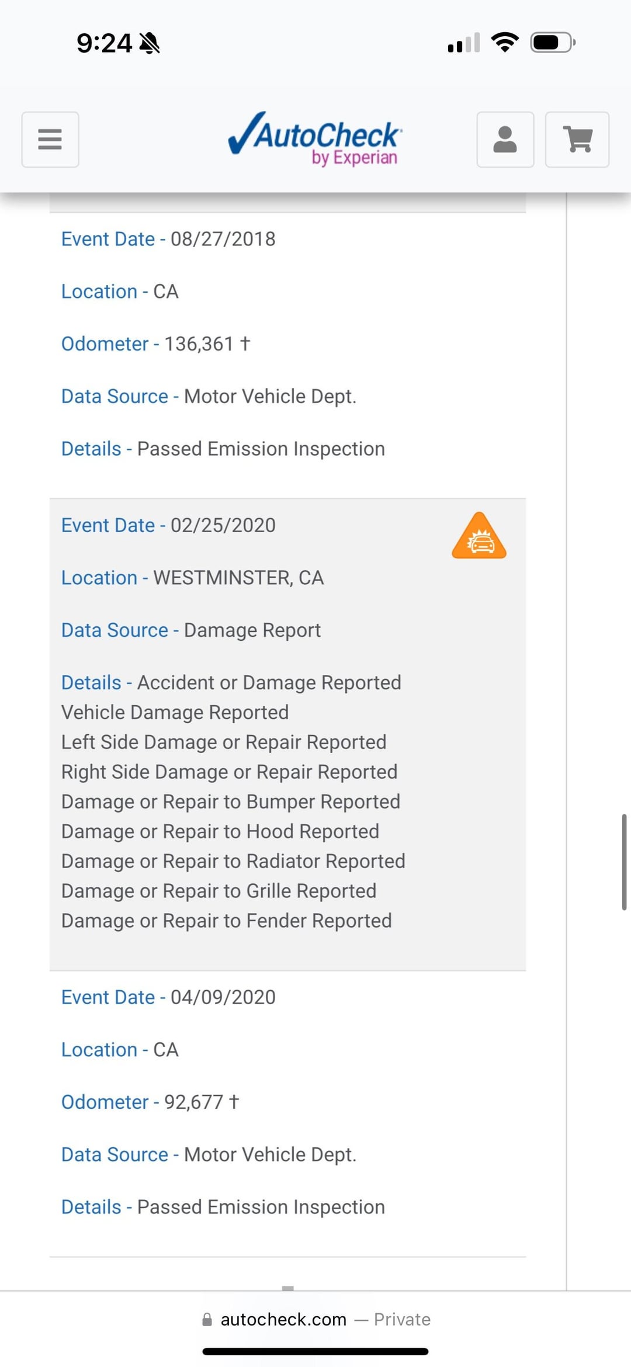Tap the cellular signal strength icon
Screen dimensions: 631x1367
tap(463, 43)
